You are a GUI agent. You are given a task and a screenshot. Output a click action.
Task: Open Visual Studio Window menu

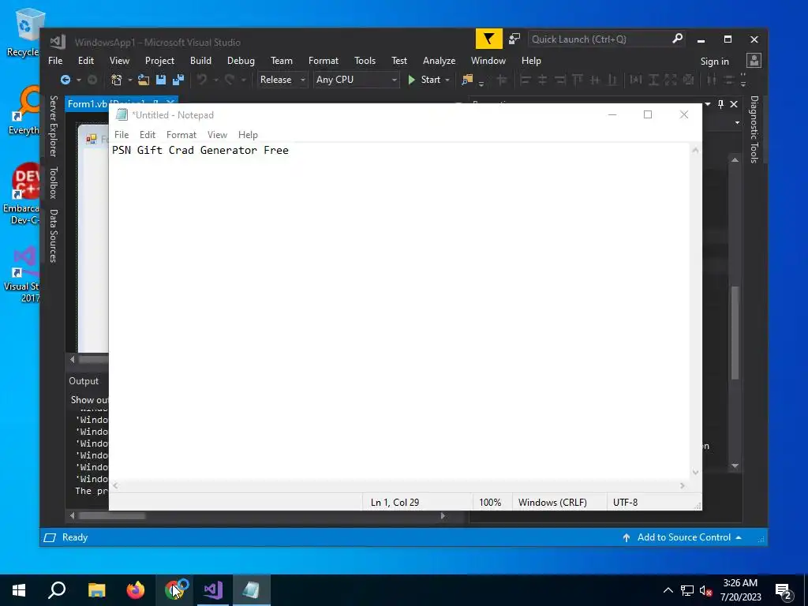tap(488, 61)
